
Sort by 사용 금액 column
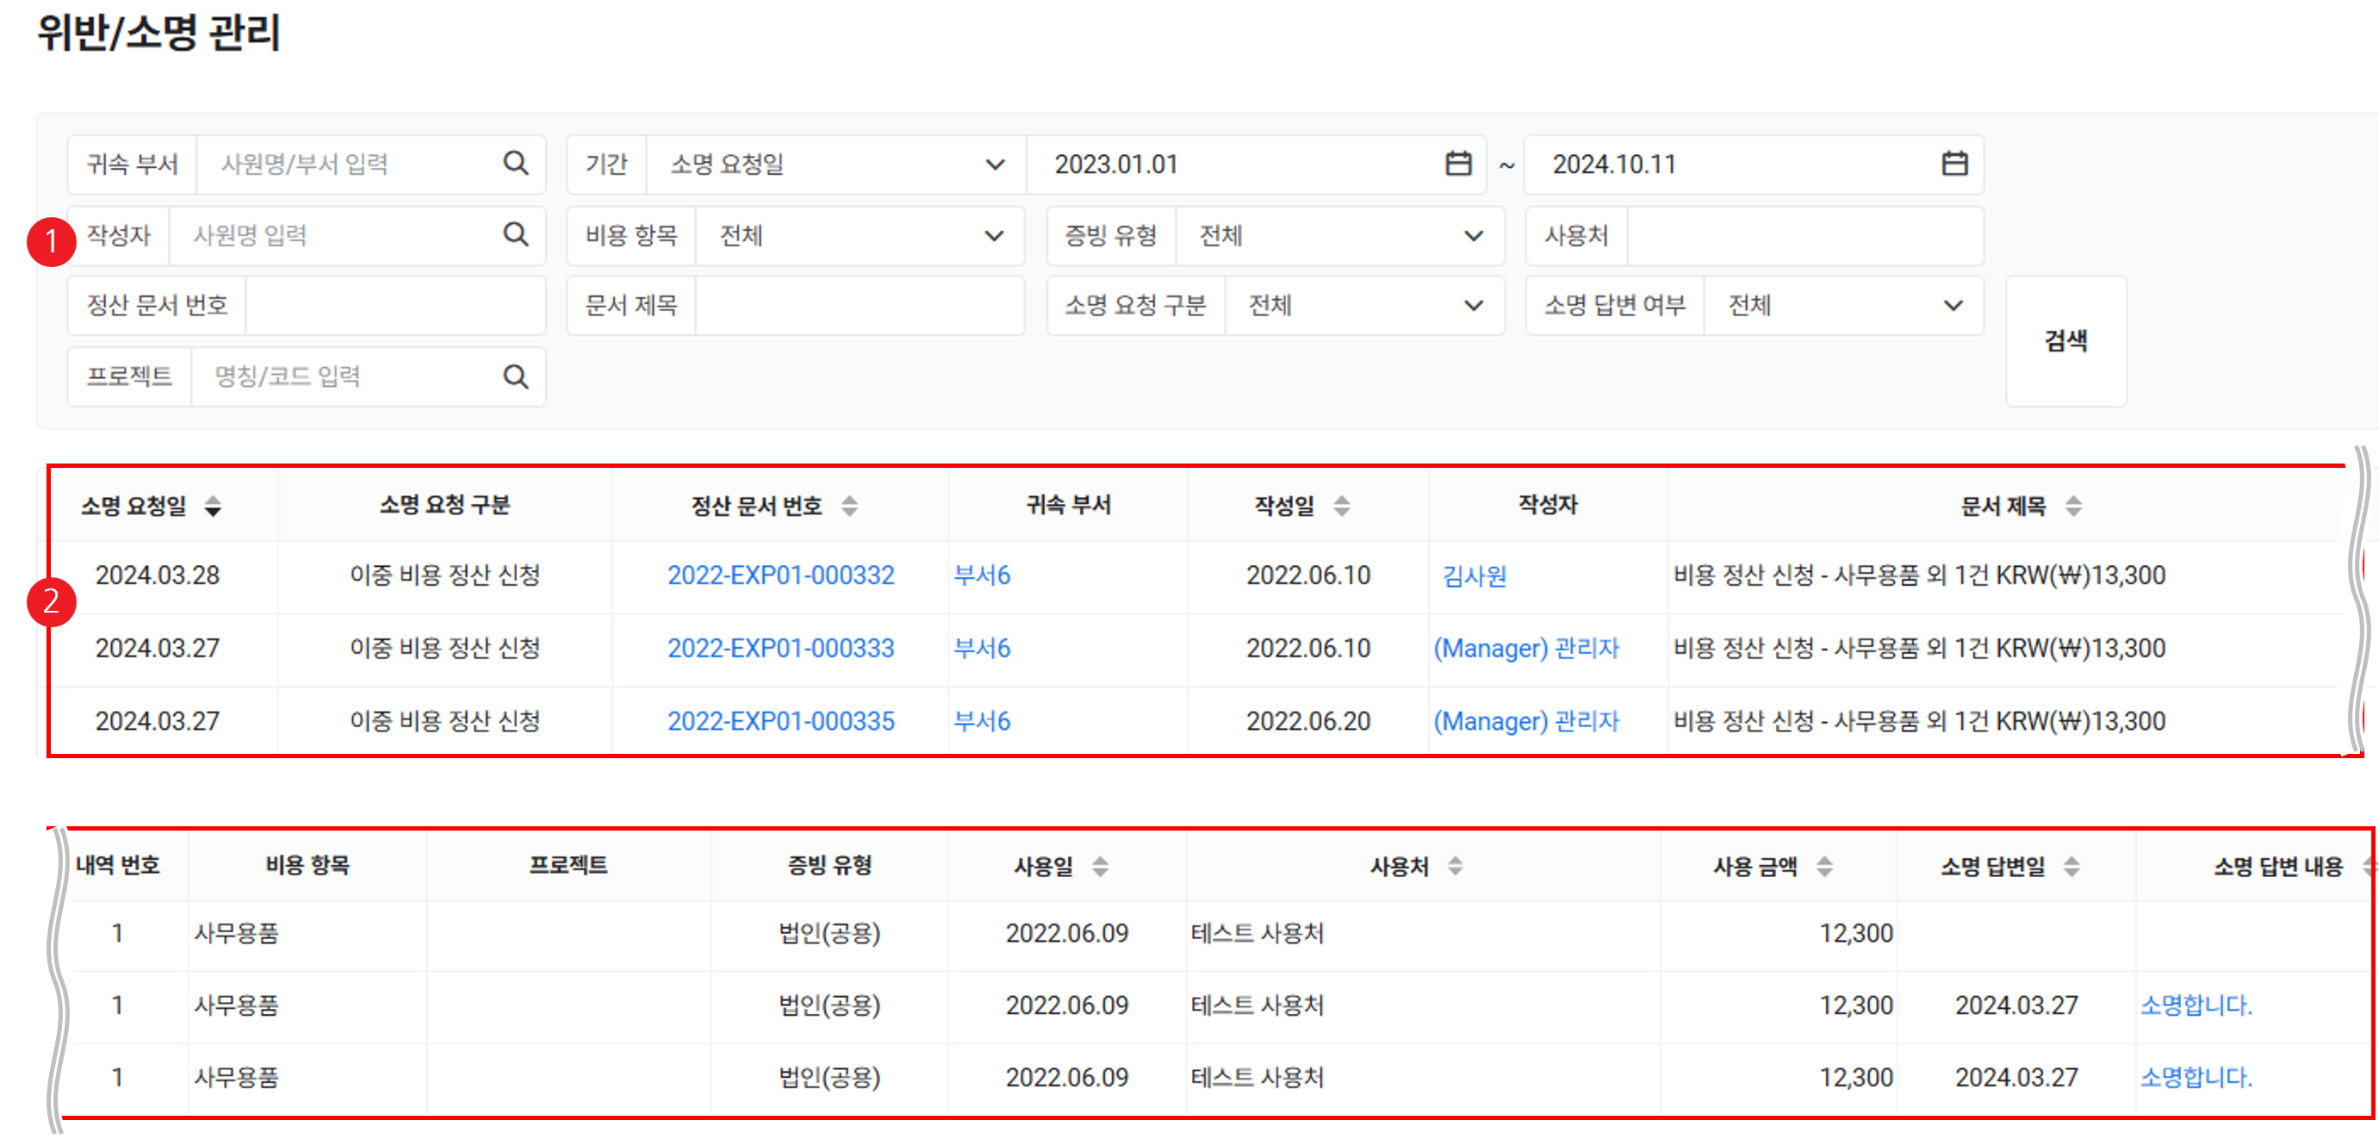click(x=1824, y=867)
